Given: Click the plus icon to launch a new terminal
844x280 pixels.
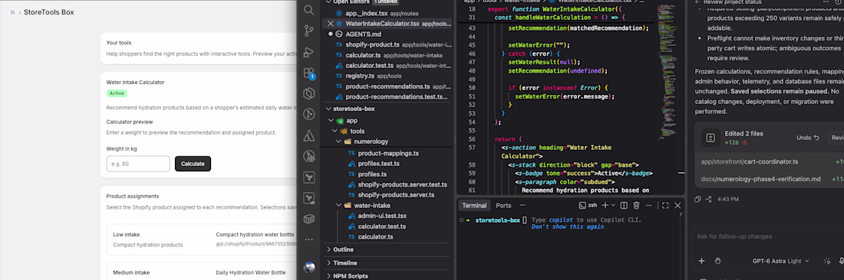Looking at the screenshot, I should pyautogui.click(x=605, y=206).
